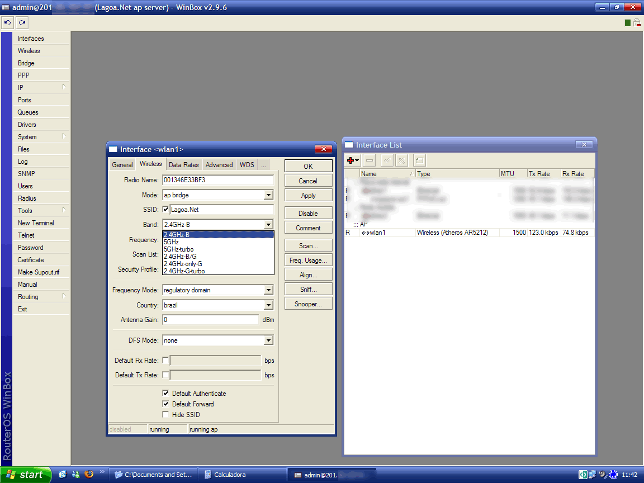Toggle the SSID checkbox

[165, 210]
